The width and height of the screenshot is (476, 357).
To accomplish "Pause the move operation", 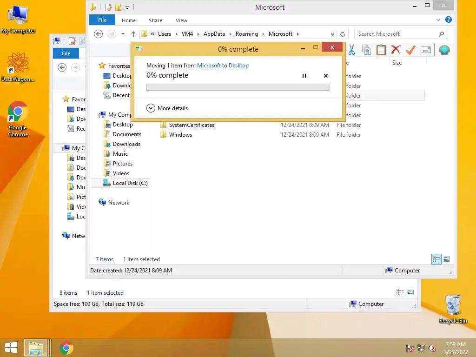I will point(304,76).
